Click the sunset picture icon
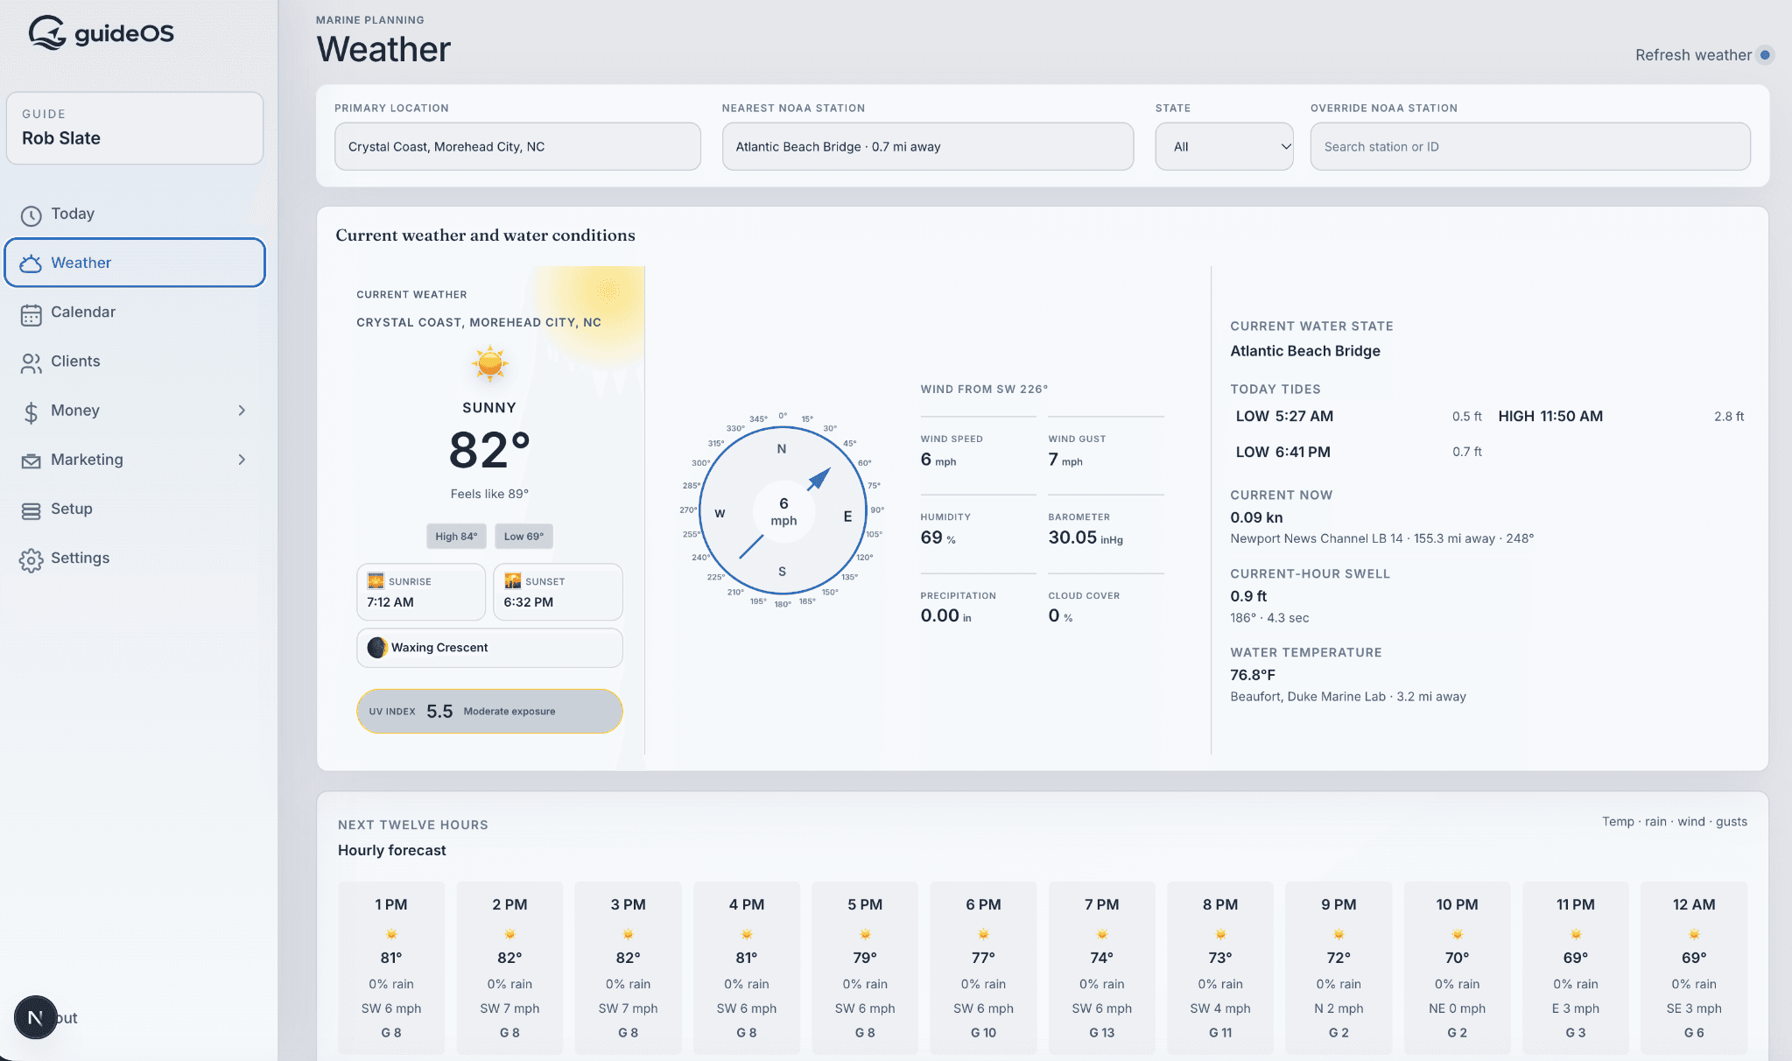The image size is (1792, 1061). click(513, 581)
